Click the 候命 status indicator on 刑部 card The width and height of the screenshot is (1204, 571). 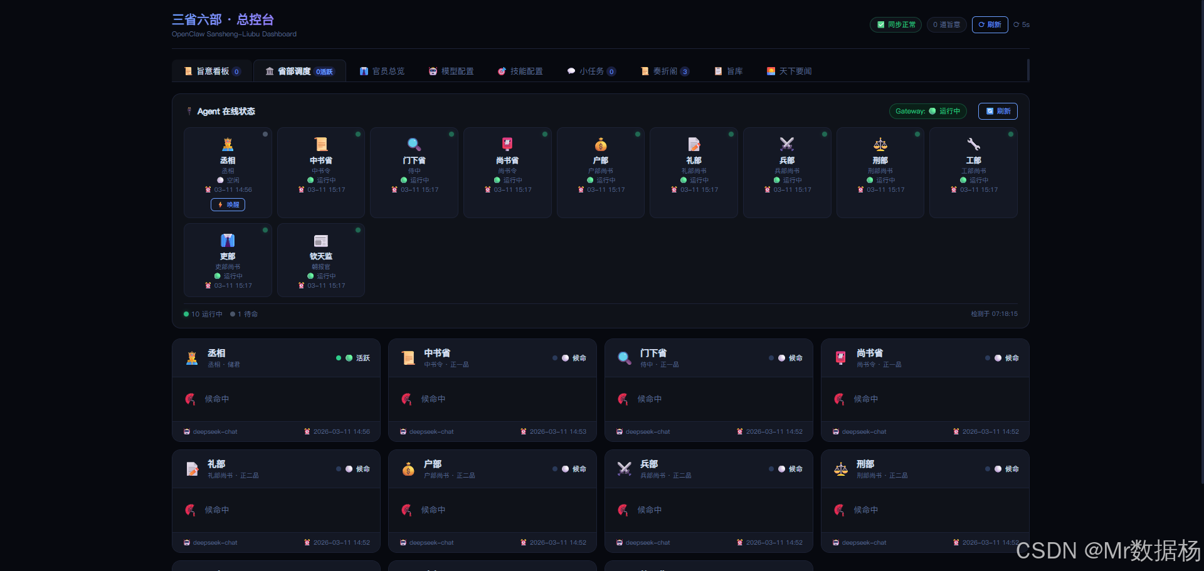tap(1002, 469)
